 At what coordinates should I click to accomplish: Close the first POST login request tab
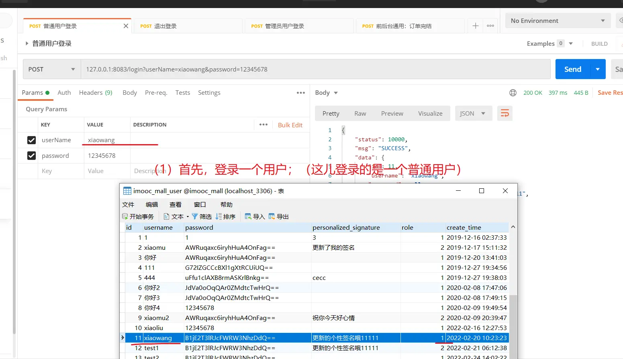(x=126, y=26)
